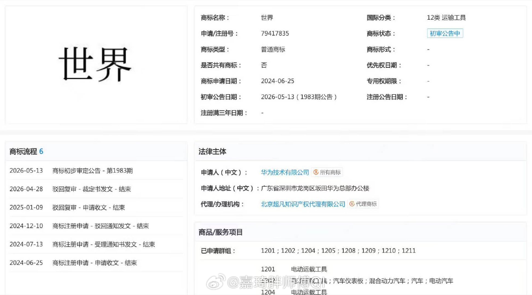The image size is (532, 295).
Task: Open the 华为技术有限公司 applicant link
Action: tap(285, 172)
